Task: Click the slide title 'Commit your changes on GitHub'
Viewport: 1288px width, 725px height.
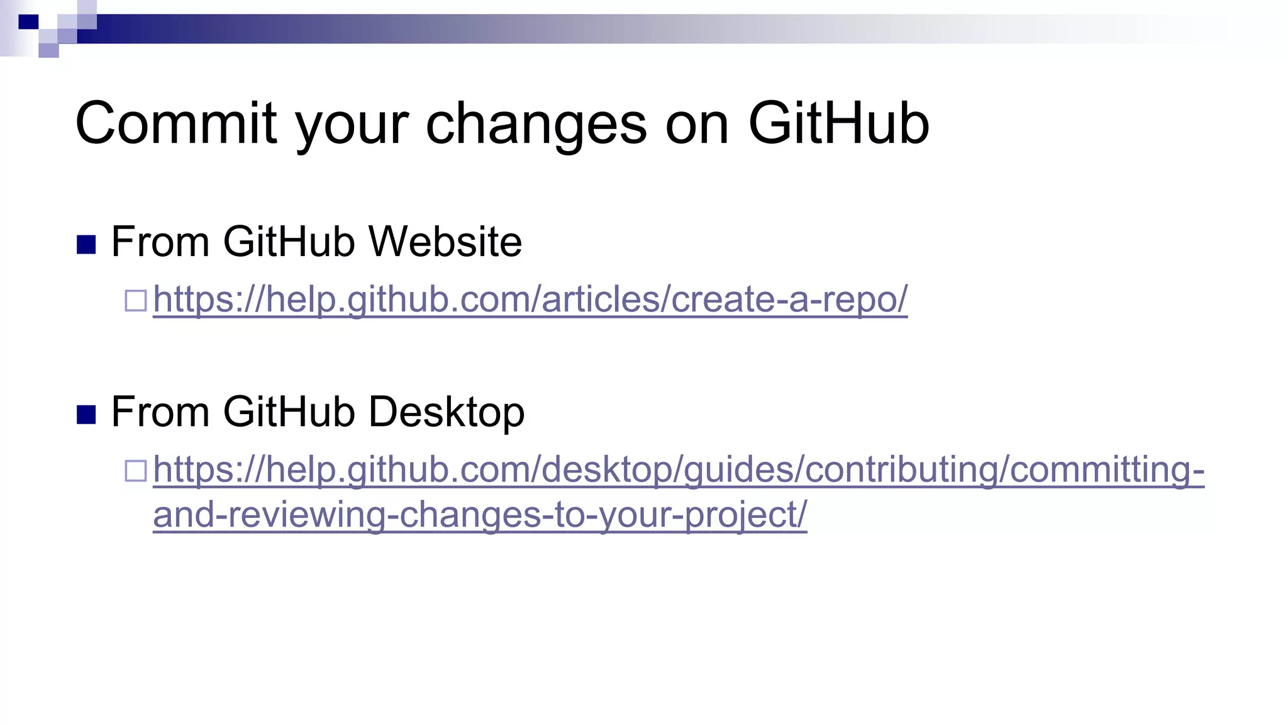Action: click(x=502, y=123)
